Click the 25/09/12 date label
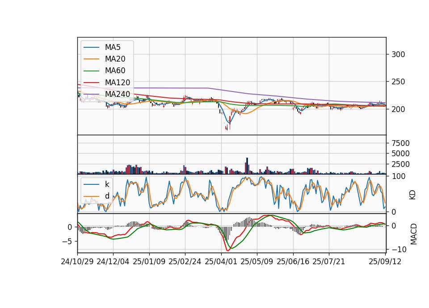429x308 pixels. [385, 262]
